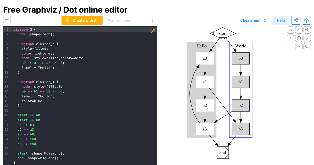
Task: Zoom in on the graph preview
Action: coord(307,30)
